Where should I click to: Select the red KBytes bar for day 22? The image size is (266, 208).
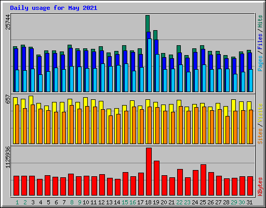tap(180, 182)
